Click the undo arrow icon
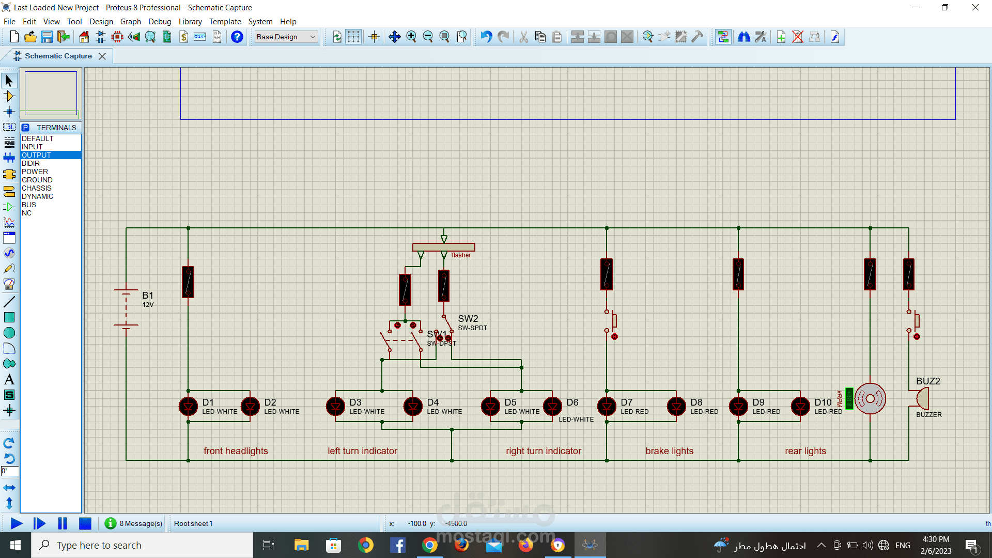Viewport: 992px width, 558px height. click(486, 37)
